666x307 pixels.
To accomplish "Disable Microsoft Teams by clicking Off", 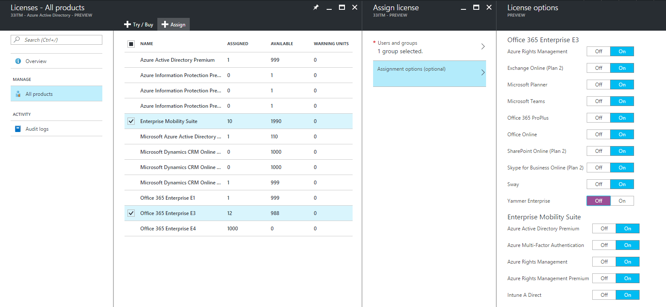I will tap(598, 101).
